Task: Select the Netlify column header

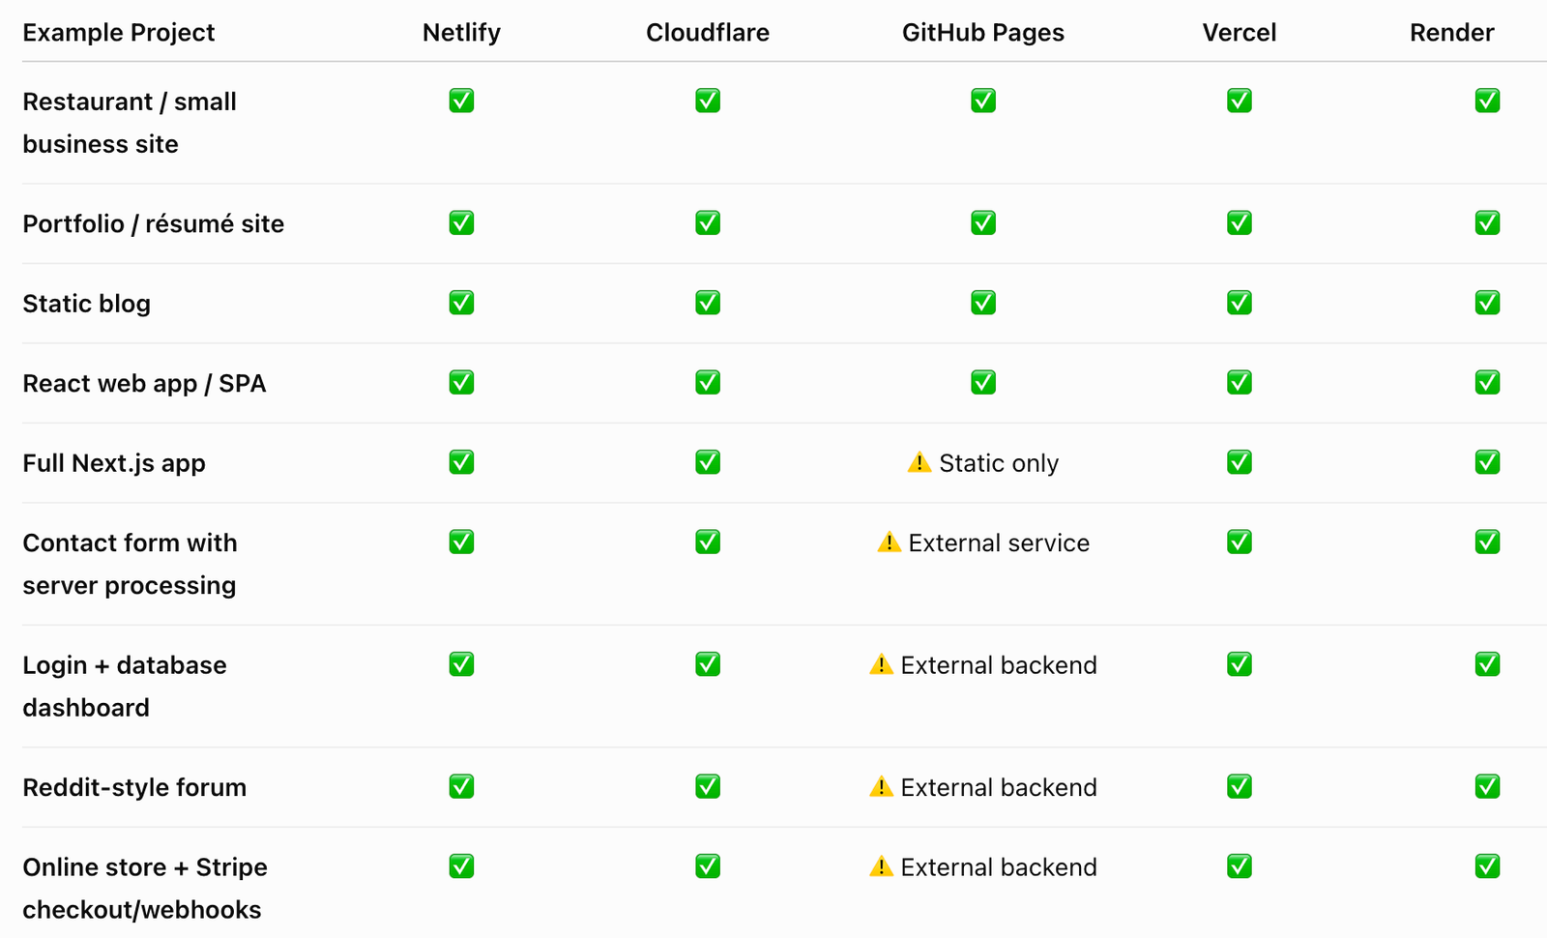Action: [x=461, y=32]
